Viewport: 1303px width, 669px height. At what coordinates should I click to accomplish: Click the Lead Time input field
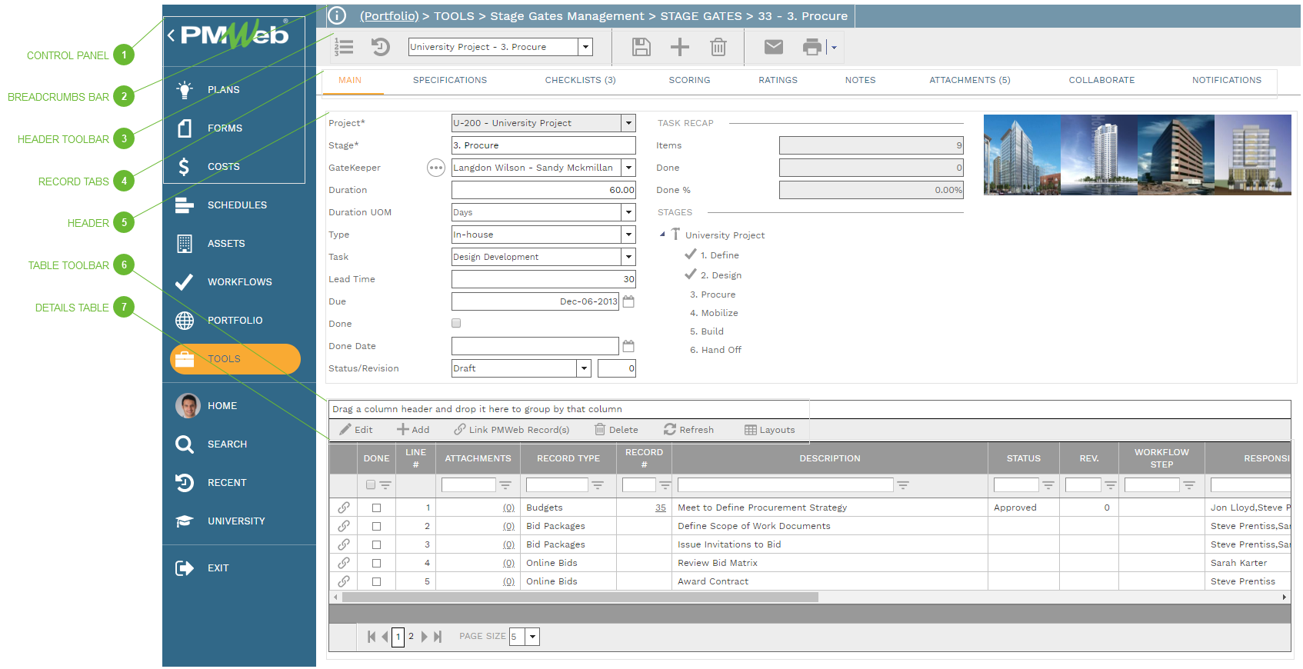(x=543, y=279)
